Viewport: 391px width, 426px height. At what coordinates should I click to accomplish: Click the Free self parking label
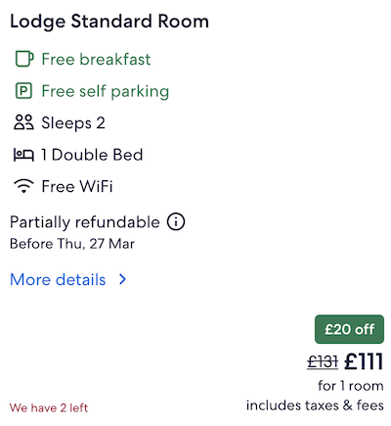[x=106, y=91]
